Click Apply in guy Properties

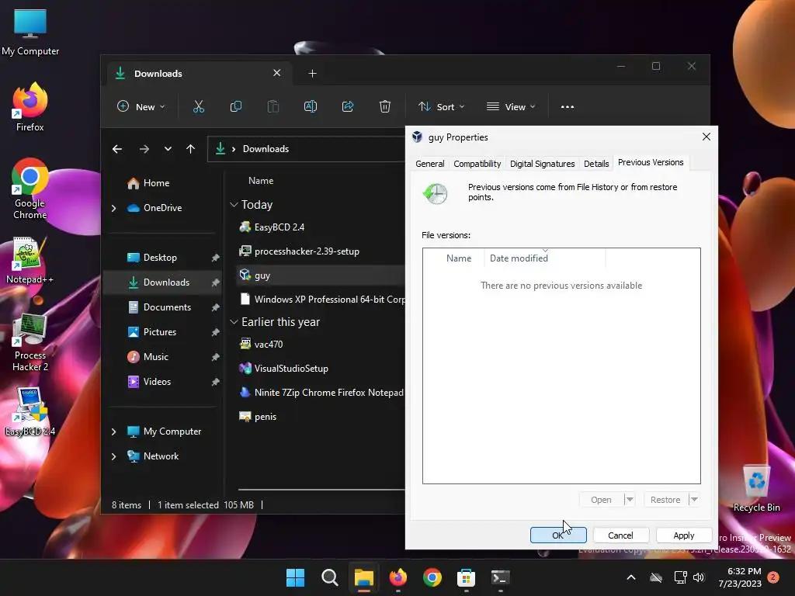coord(683,535)
